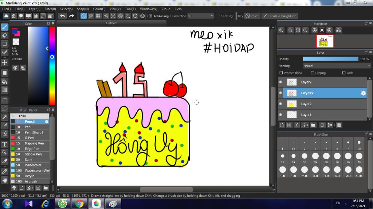Image resolution: width=373 pixels, height=209 pixels.
Task: Select the Watercolor (Wet) brush
Action: point(30,171)
